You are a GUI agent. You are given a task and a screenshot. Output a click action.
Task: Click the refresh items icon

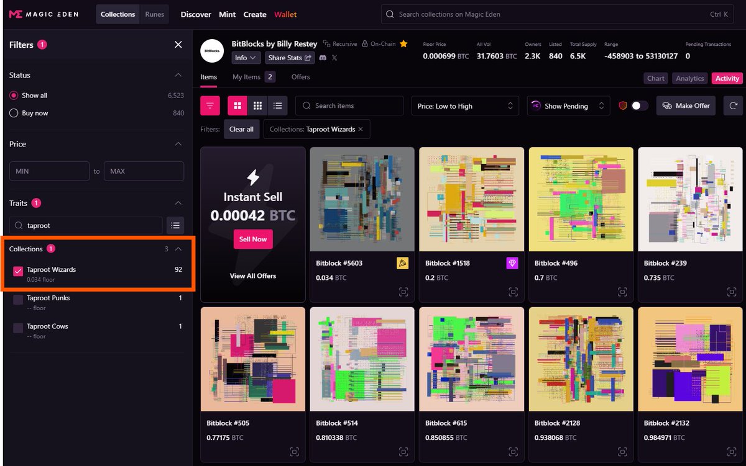pyautogui.click(x=733, y=105)
